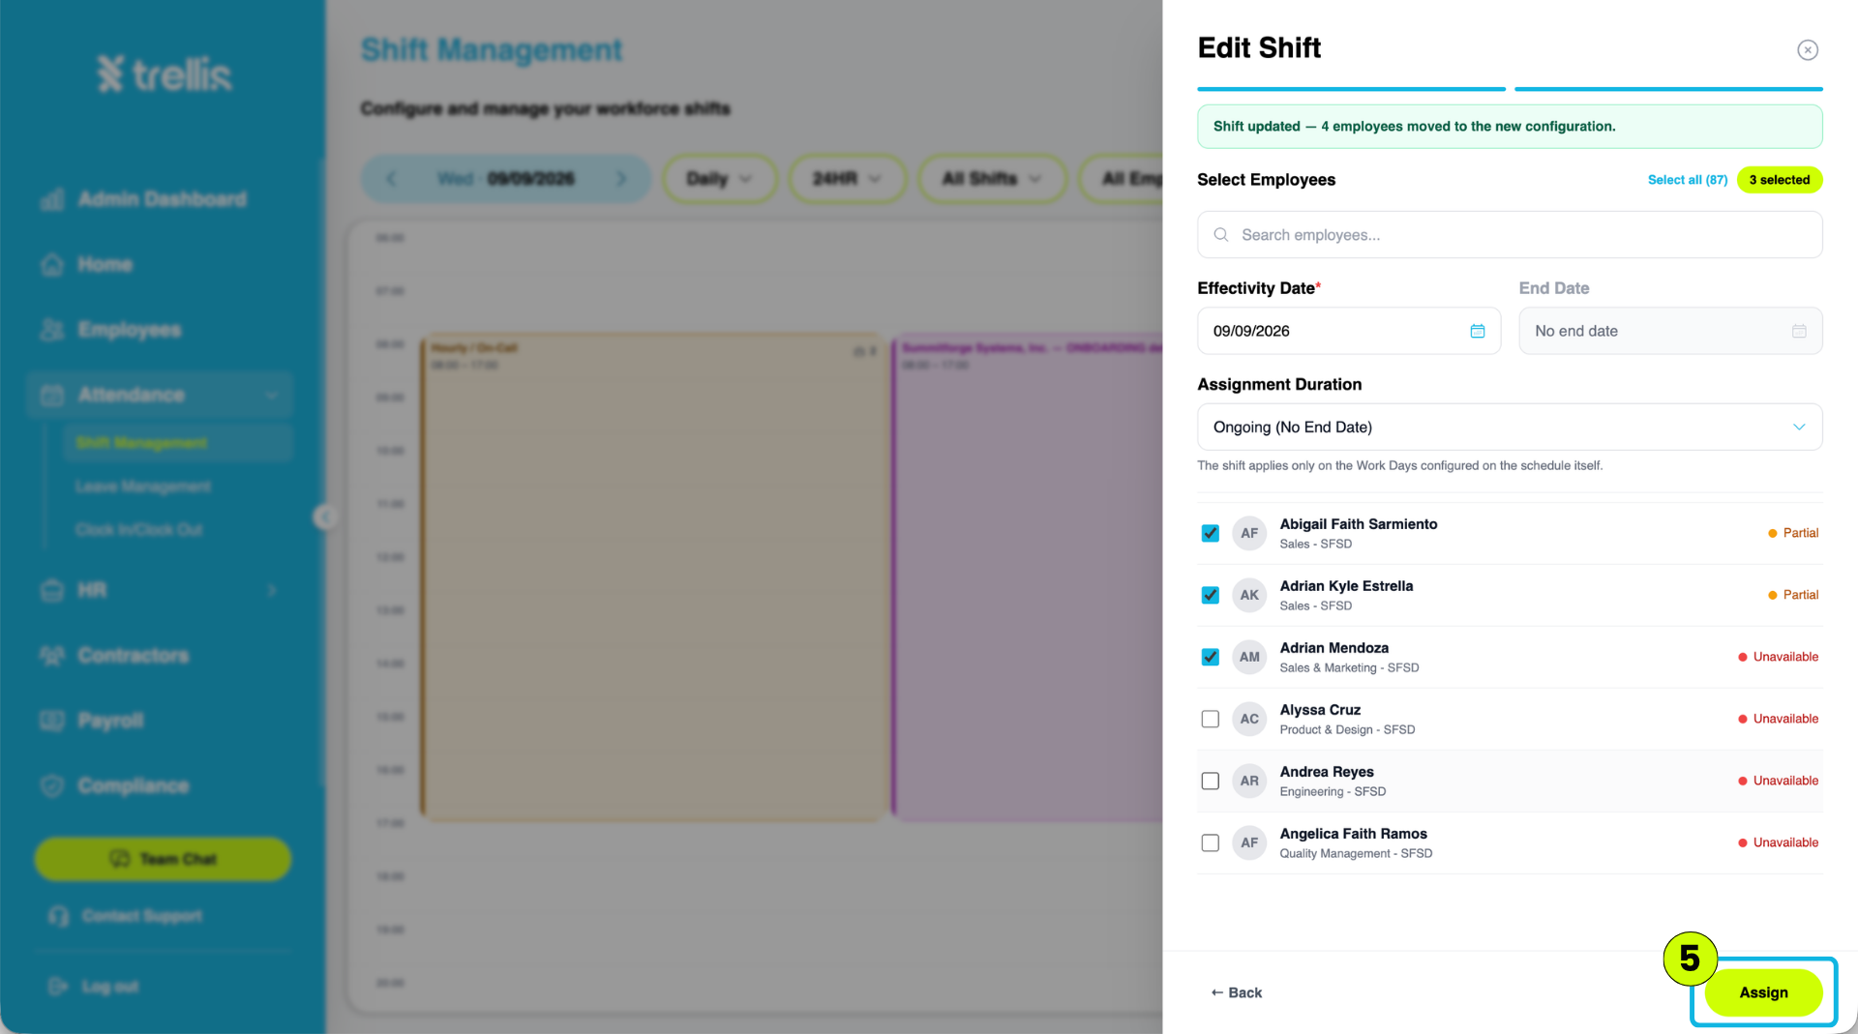Open the Daily view dropdown

pos(720,179)
